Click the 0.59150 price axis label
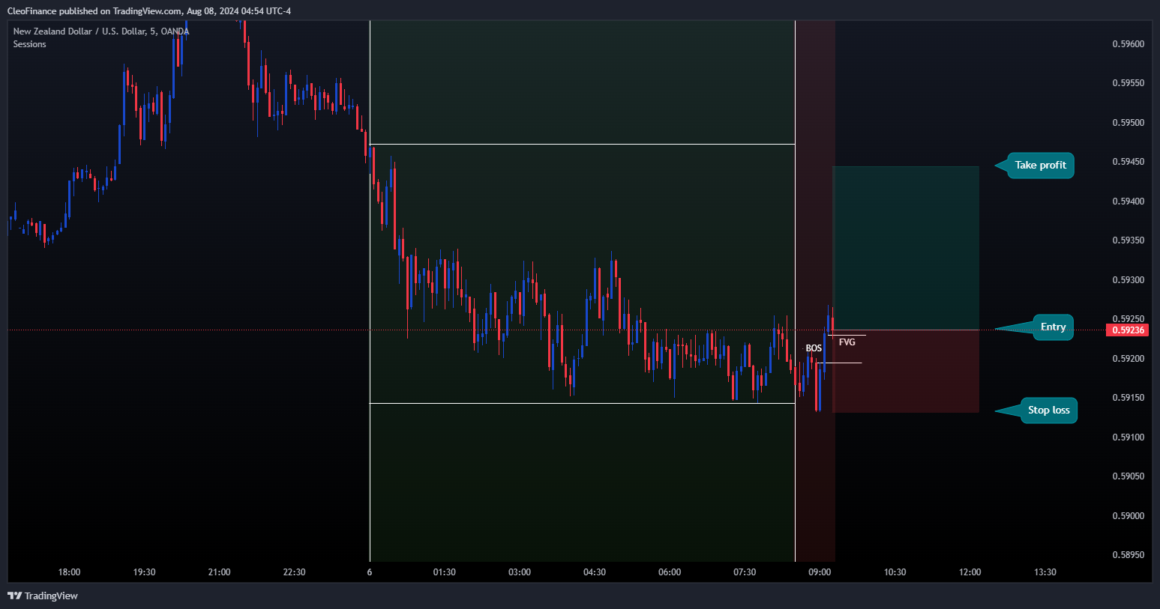The width and height of the screenshot is (1160, 609). pos(1128,398)
